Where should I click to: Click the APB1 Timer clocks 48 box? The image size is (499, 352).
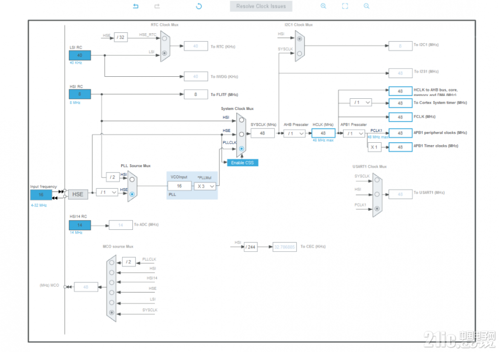[x=400, y=147]
